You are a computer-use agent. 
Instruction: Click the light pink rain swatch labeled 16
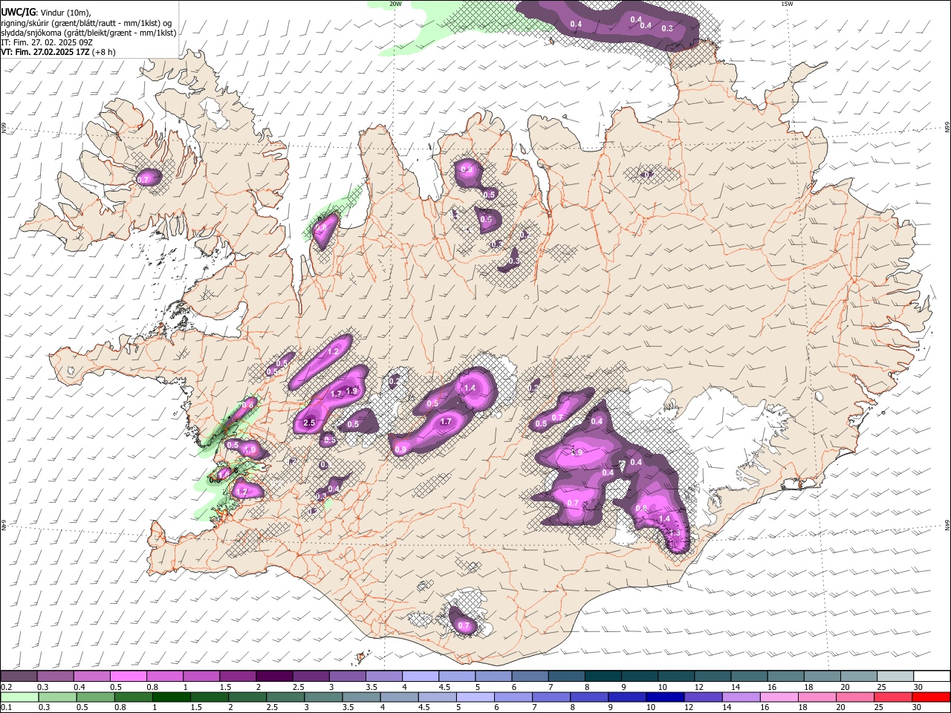coord(779,697)
